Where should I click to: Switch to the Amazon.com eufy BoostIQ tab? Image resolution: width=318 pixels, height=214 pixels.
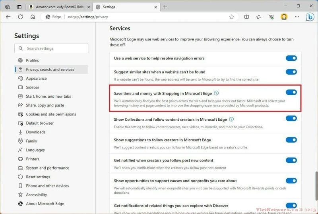point(60,7)
